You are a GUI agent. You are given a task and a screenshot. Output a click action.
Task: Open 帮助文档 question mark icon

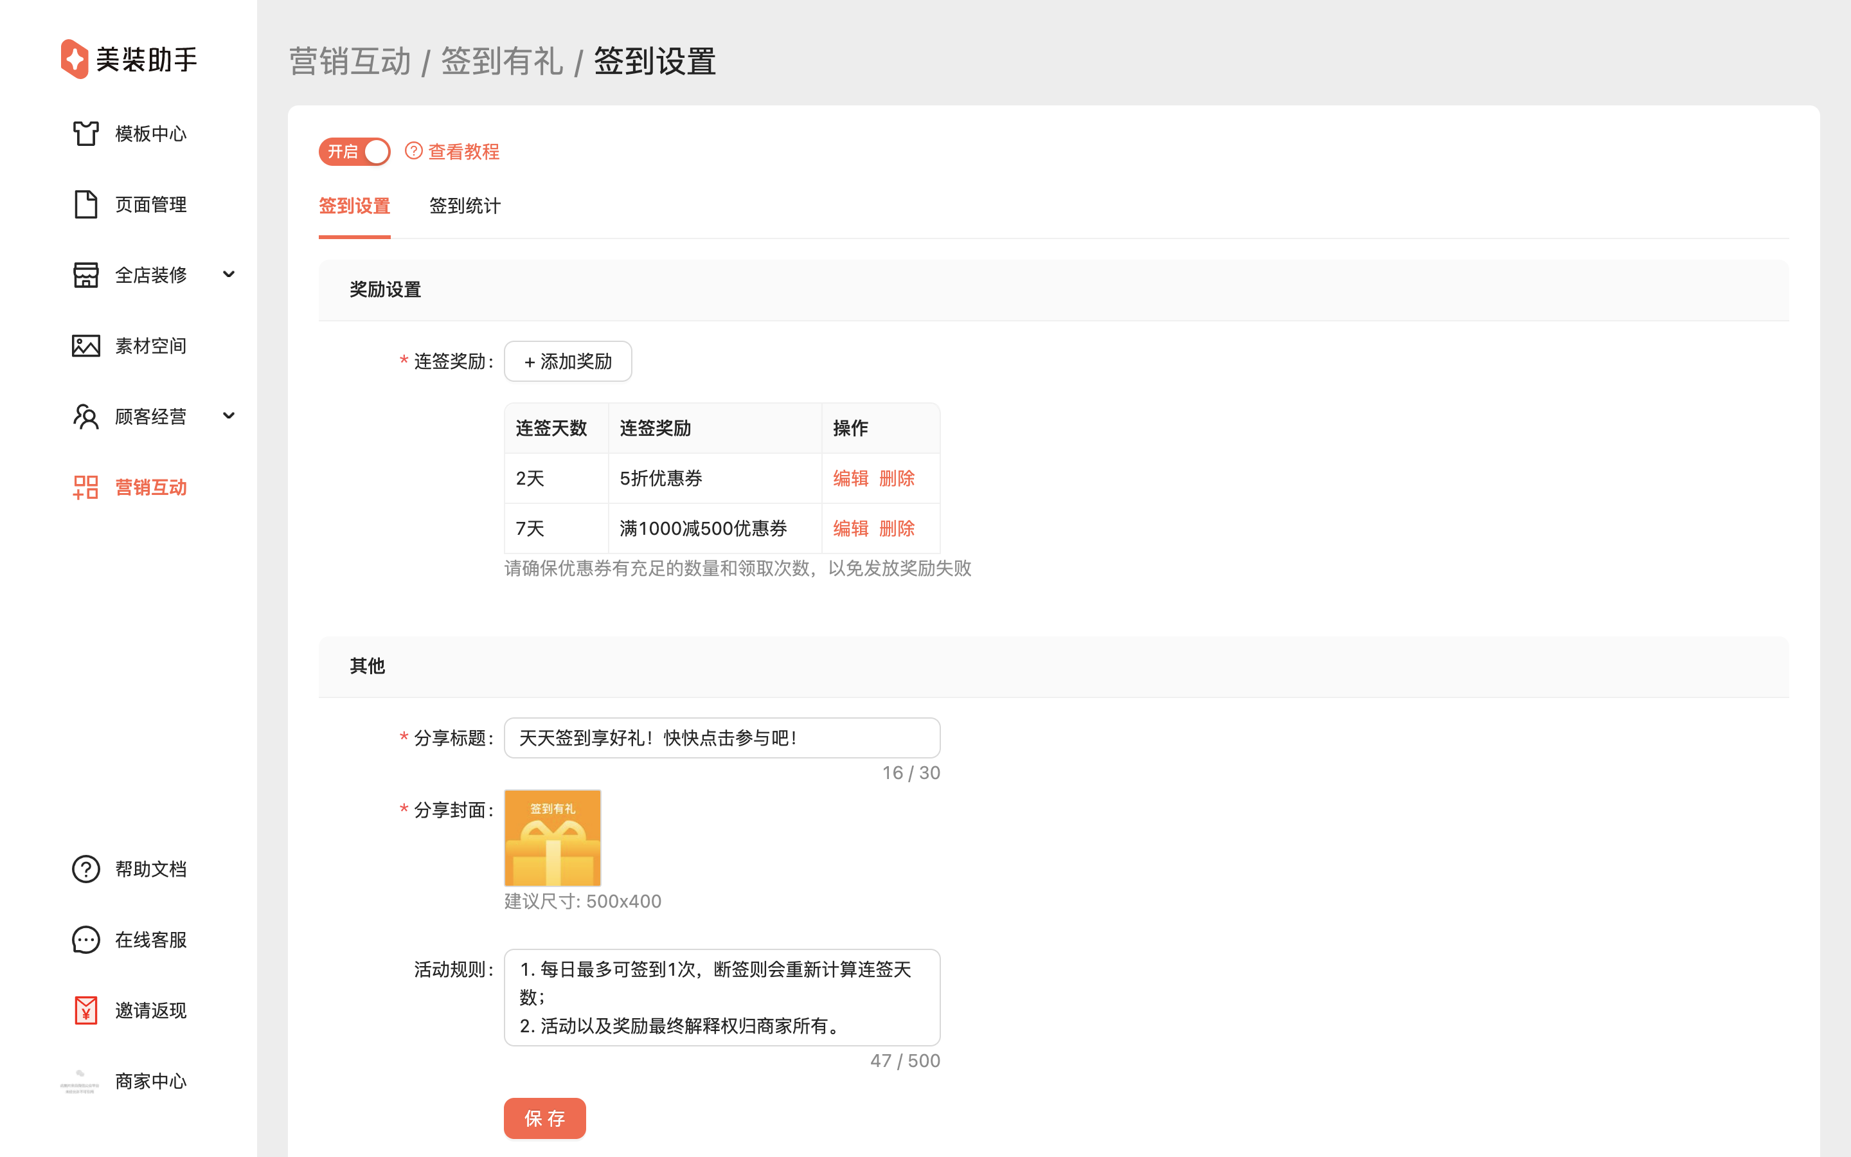click(x=85, y=868)
